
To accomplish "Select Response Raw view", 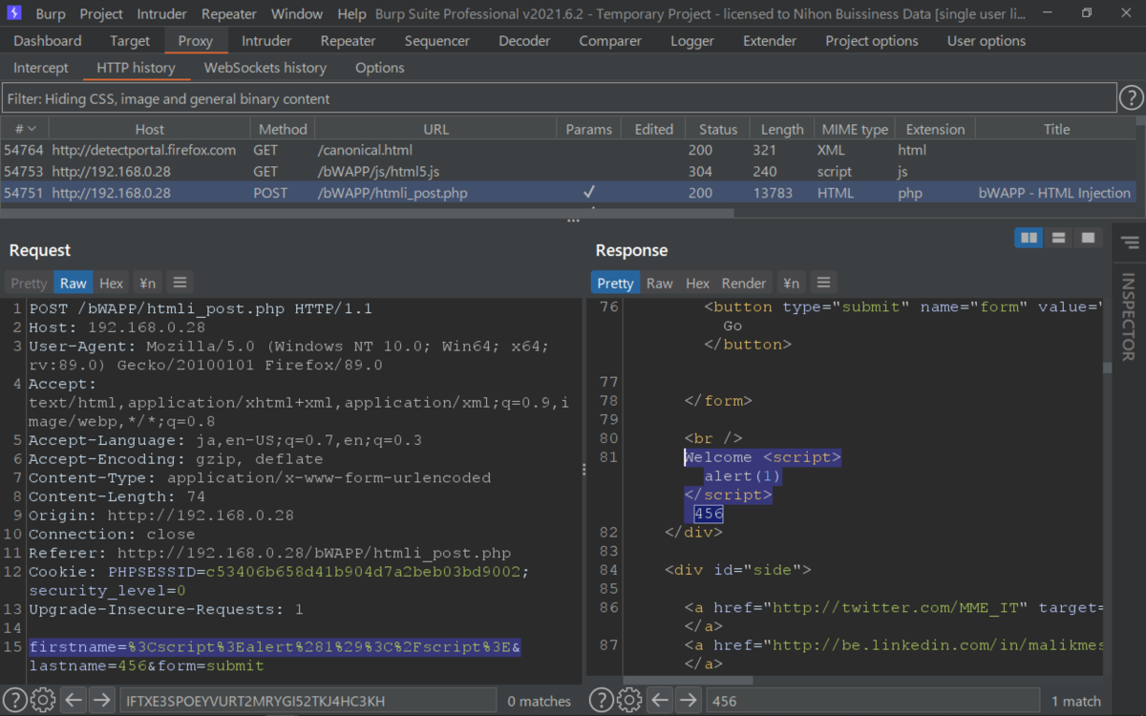I will pyautogui.click(x=660, y=283).
